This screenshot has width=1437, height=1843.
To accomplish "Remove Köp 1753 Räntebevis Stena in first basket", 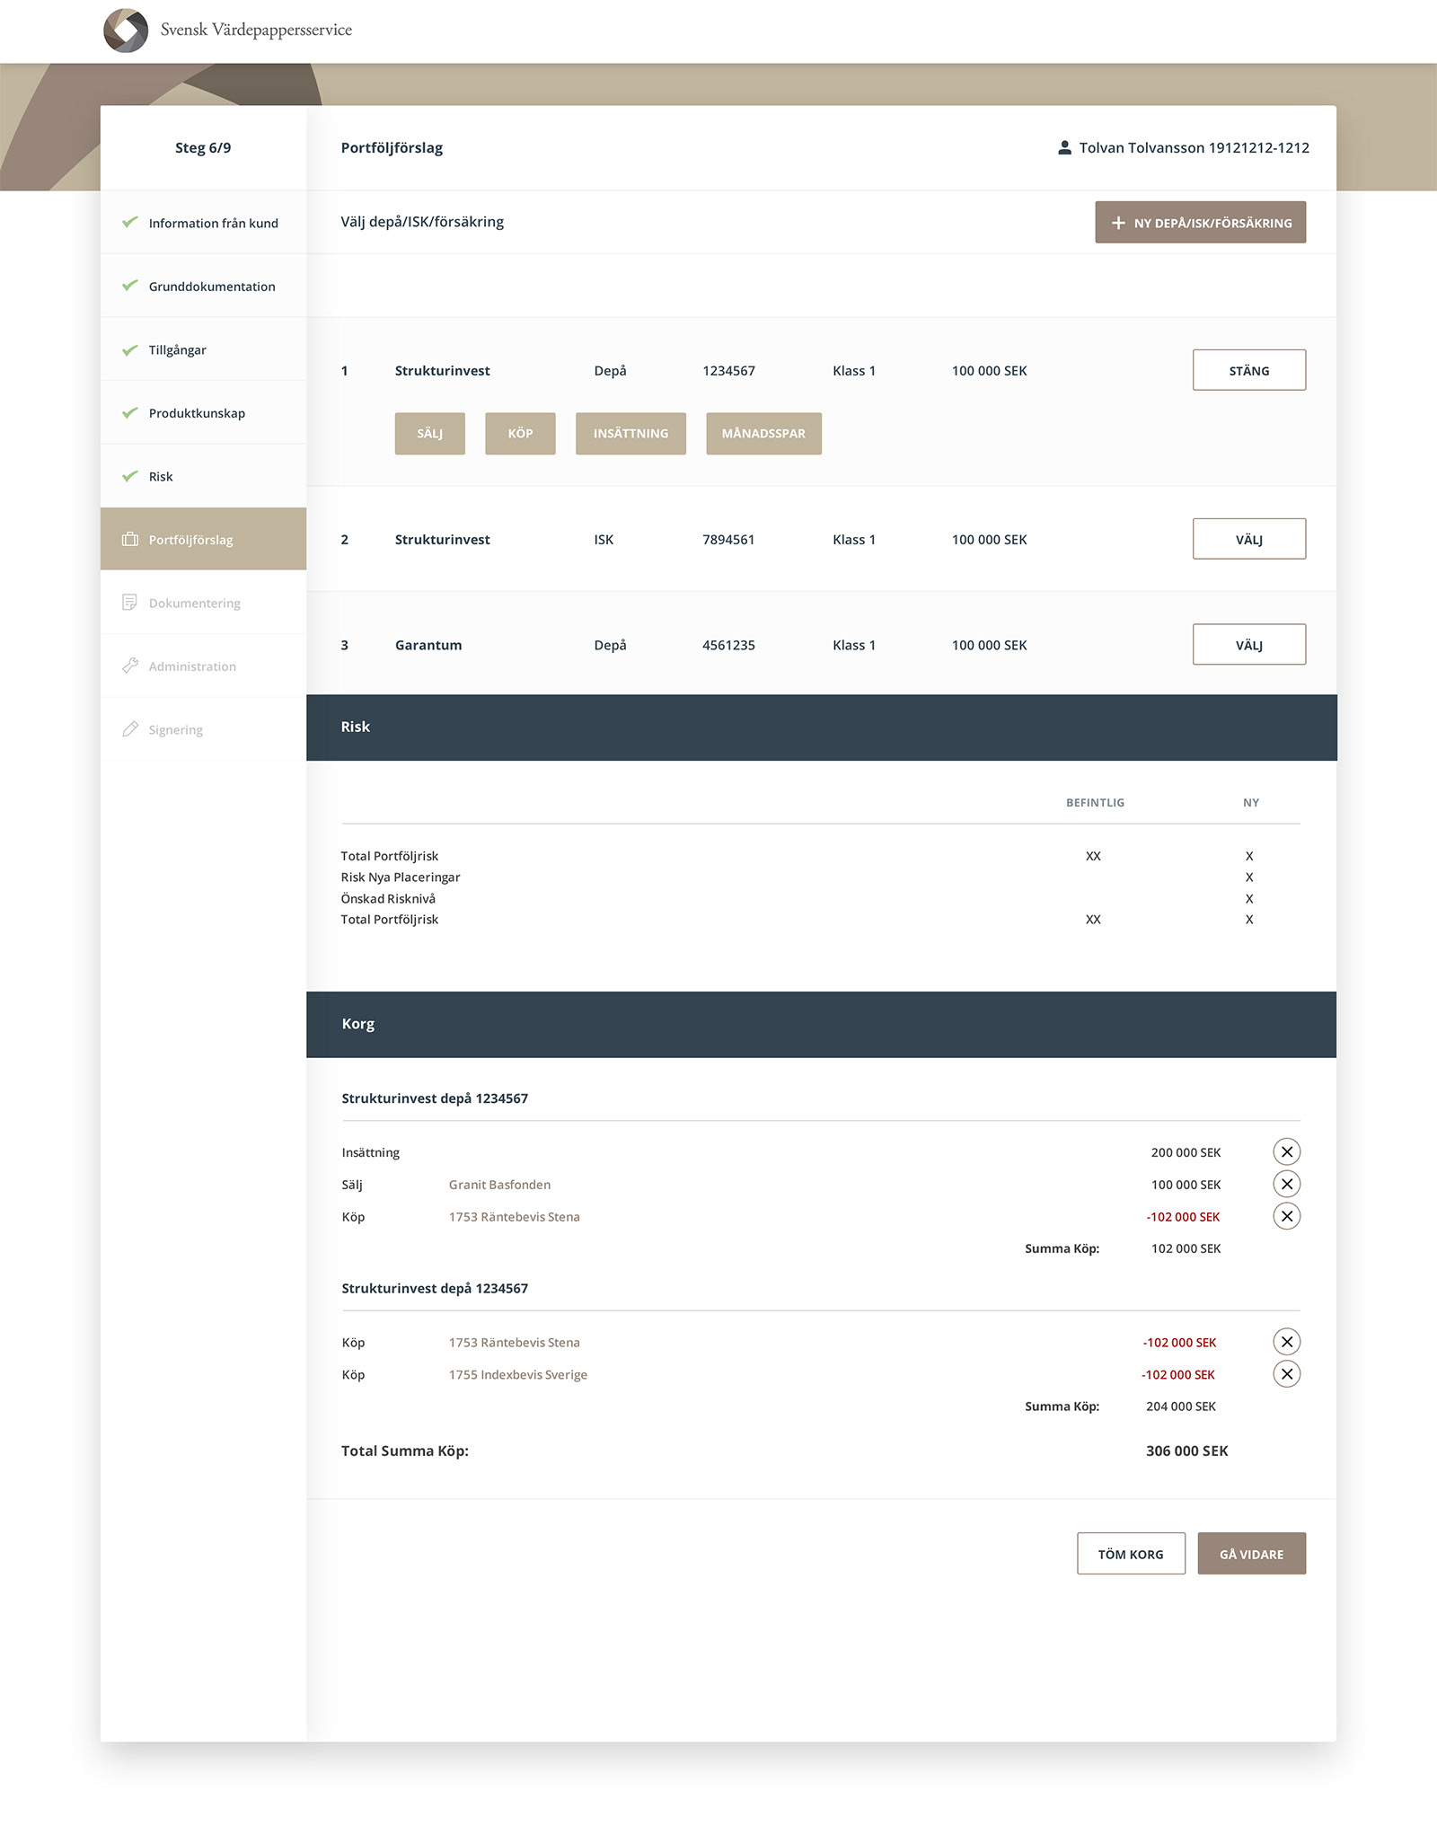I will pyautogui.click(x=1287, y=1216).
